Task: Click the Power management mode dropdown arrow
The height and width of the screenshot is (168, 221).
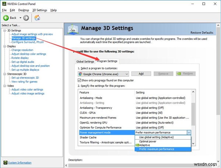Action: pyautogui.click(x=189, y=133)
